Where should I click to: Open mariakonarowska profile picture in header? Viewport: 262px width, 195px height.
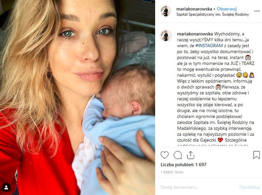166,11
